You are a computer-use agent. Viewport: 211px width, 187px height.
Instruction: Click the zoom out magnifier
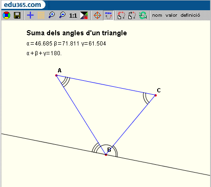63,15
